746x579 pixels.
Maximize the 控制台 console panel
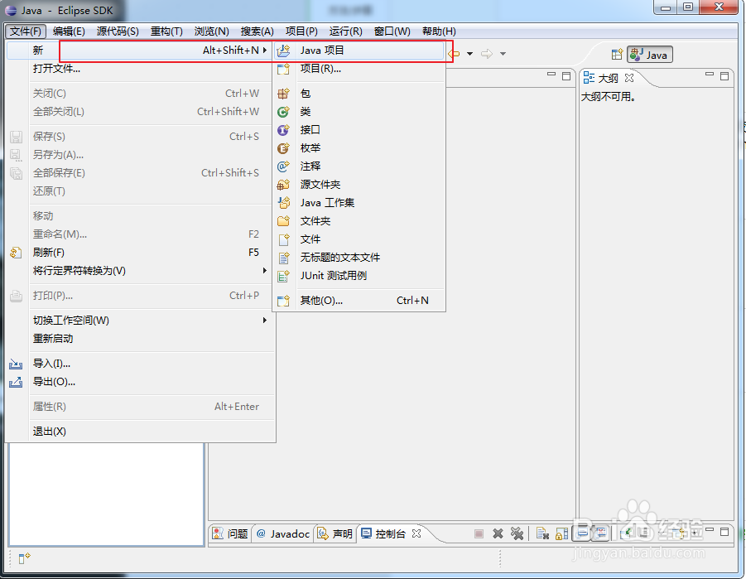(724, 531)
